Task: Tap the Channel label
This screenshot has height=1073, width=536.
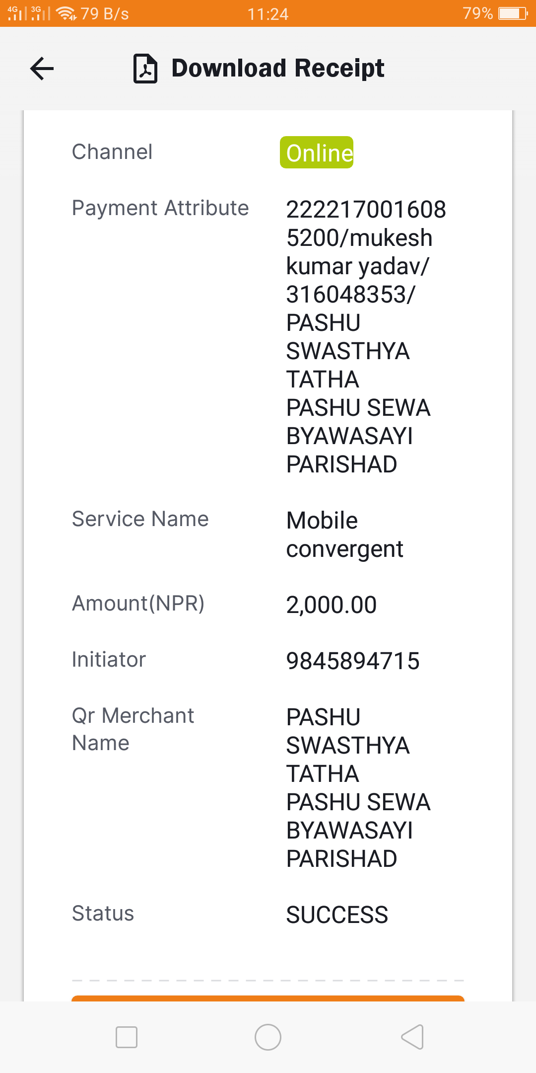Action: pos(112,152)
